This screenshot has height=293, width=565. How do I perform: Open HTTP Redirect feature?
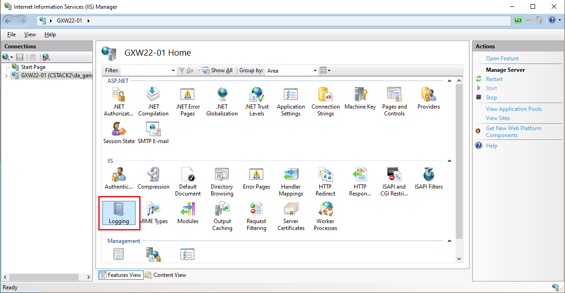click(x=326, y=182)
